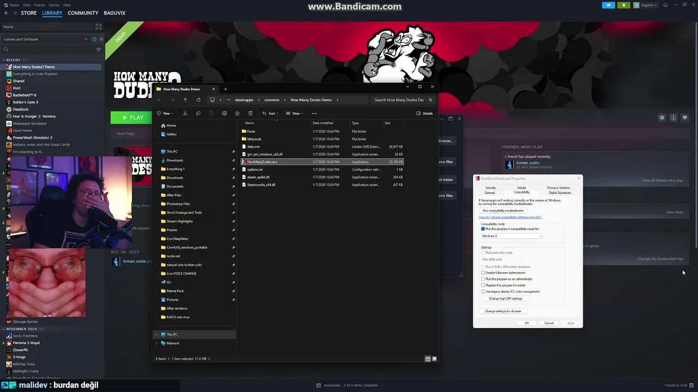Screen dimensions: 698x392
Task: Open the Steam Friends menu
Action: [39, 5]
